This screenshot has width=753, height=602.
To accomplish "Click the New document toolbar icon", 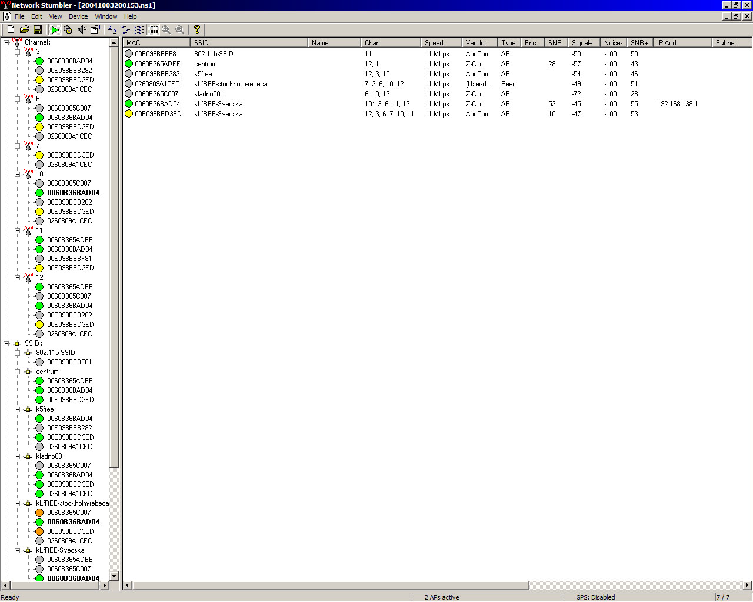I will coord(11,29).
